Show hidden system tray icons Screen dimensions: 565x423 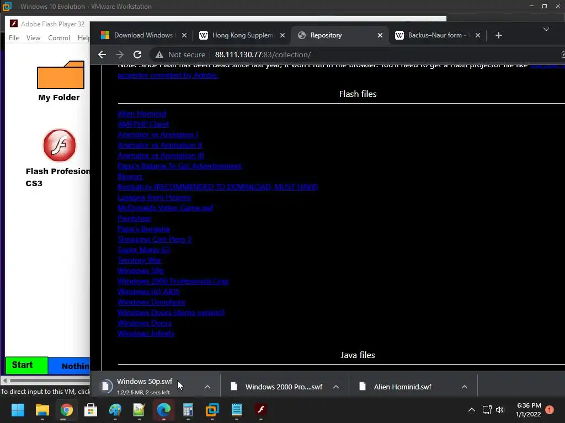point(471,410)
